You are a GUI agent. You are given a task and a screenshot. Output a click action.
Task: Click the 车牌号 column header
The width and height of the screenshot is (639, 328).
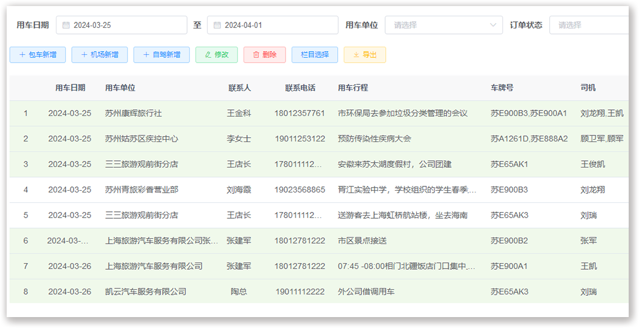502,88
